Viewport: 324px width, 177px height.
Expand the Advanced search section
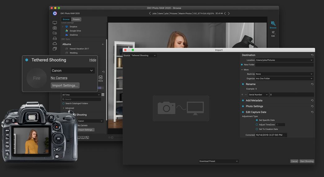click(64, 108)
